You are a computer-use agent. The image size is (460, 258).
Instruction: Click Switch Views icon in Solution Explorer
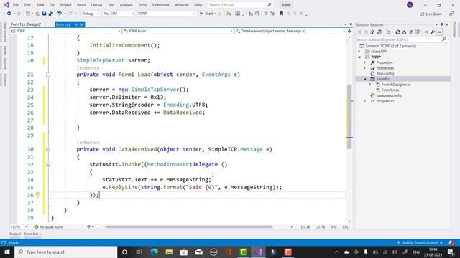(379, 32)
